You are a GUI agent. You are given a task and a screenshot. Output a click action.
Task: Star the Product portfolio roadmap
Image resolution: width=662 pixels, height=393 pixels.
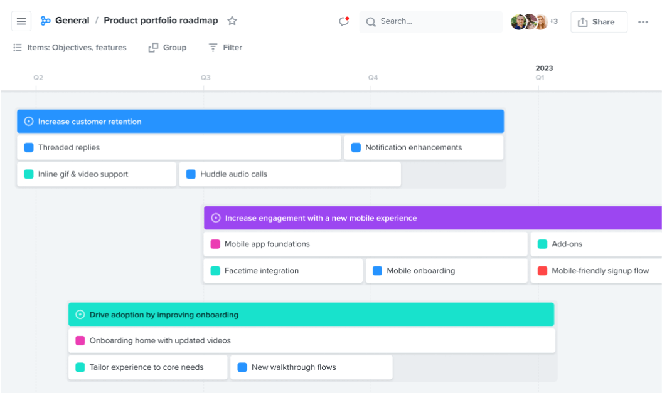point(232,20)
